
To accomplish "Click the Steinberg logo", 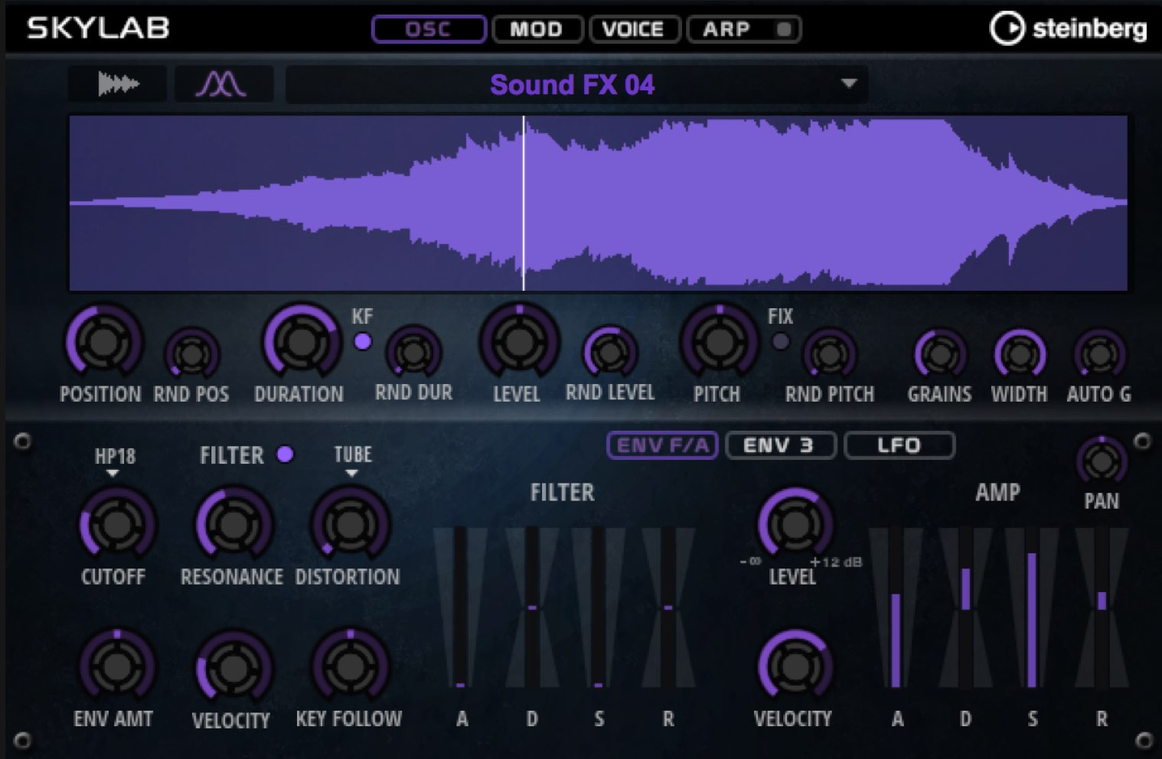I will [x=1069, y=29].
